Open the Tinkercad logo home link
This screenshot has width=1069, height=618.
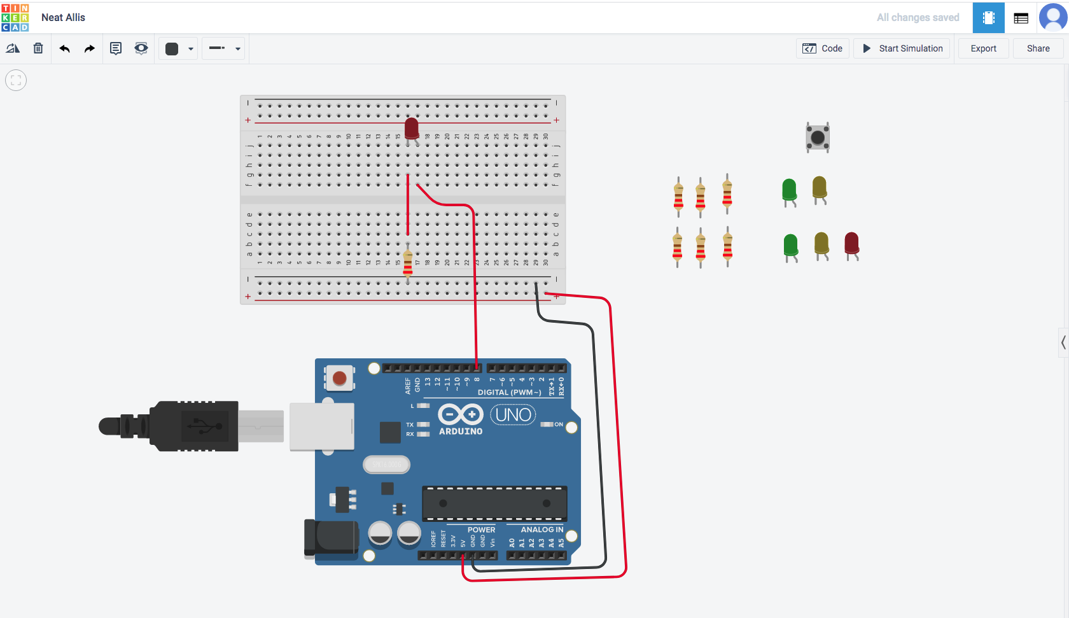pyautogui.click(x=15, y=17)
